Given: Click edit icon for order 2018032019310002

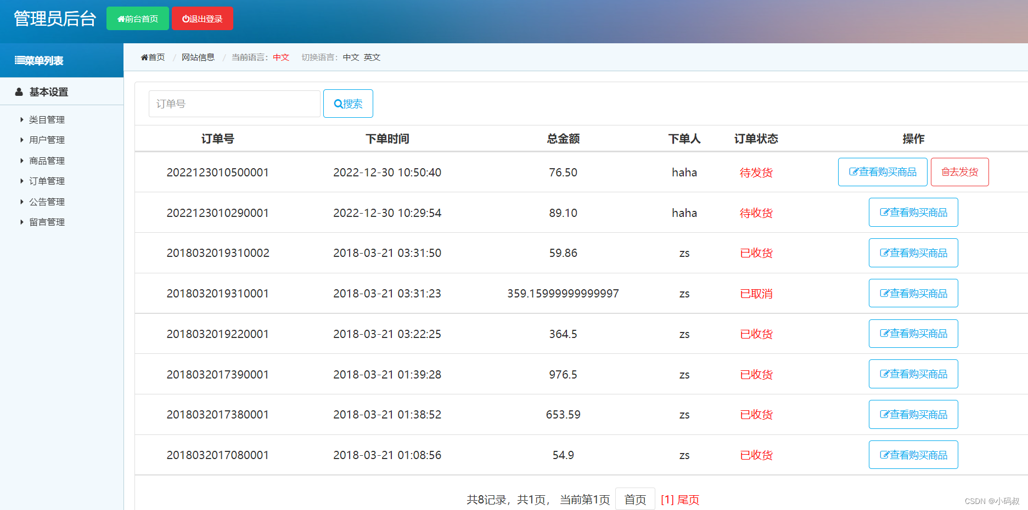Looking at the screenshot, I should click(x=885, y=253).
